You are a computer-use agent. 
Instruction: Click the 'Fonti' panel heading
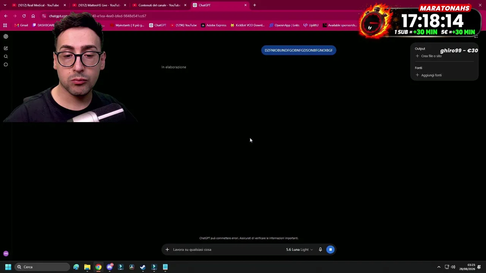point(418,68)
